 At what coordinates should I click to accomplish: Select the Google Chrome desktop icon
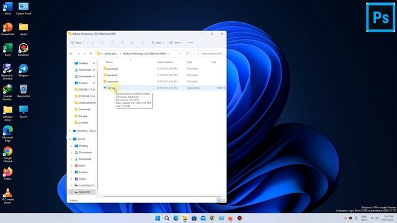7,154
